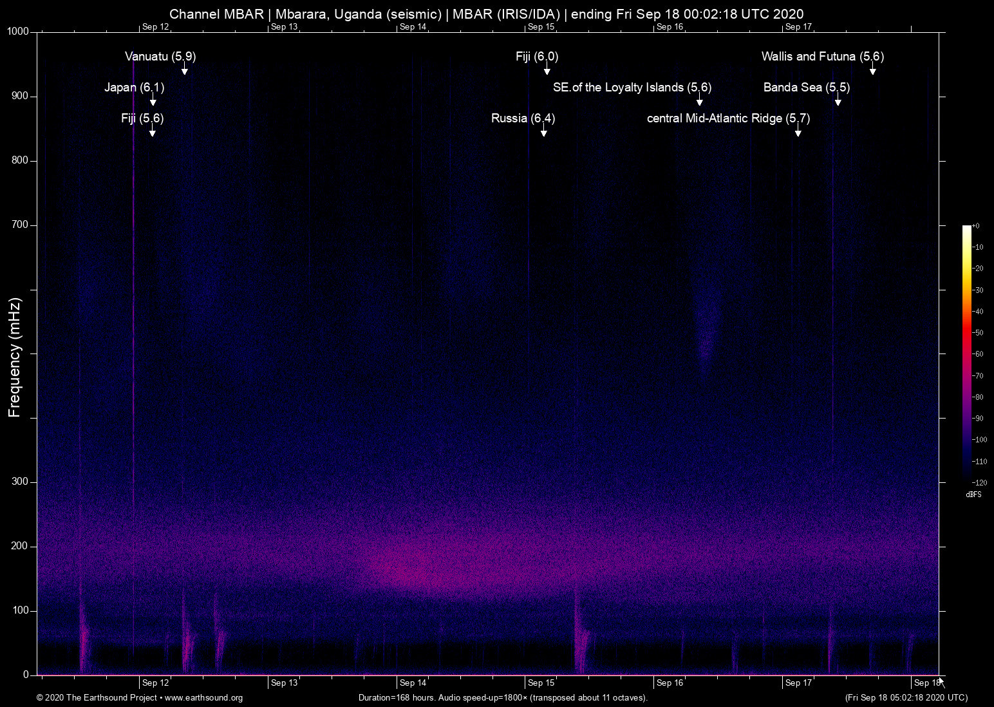Click the Russia (6.4) event label
Image resolution: width=994 pixels, height=707 pixels.
click(523, 118)
